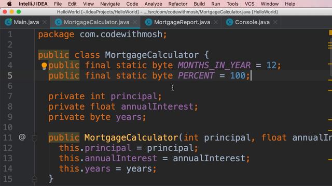Open the File menu
332x186 pixels.
tap(58, 4)
